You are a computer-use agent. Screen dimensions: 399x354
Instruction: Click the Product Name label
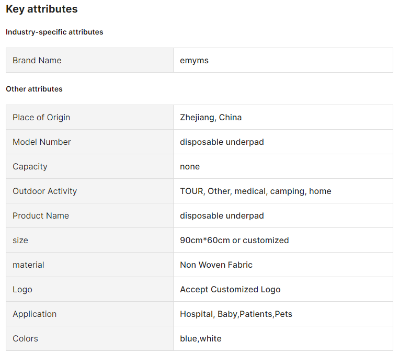(41, 216)
